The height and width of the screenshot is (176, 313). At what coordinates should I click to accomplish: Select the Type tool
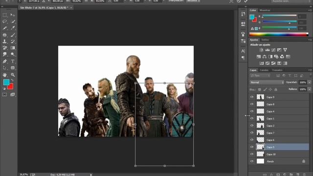click(13, 61)
